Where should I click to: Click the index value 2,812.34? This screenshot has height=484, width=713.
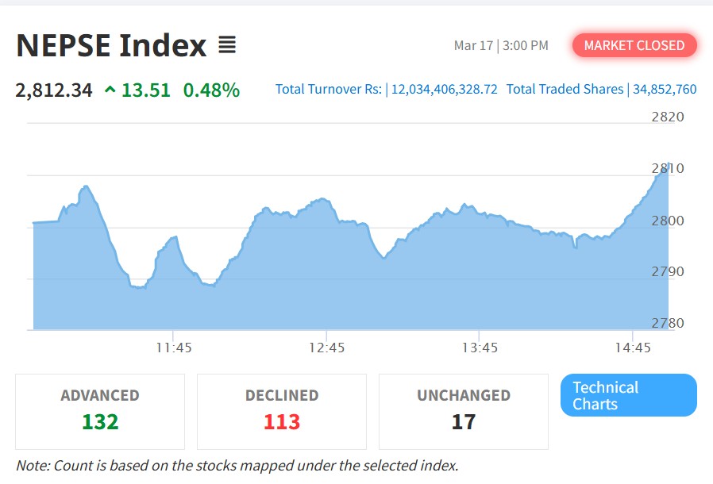click(x=54, y=90)
